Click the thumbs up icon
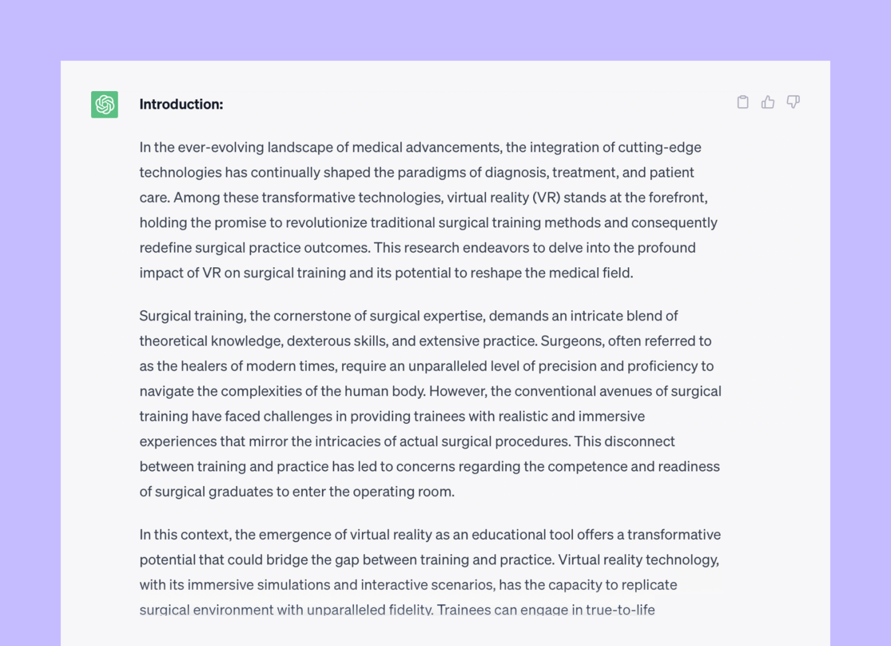The image size is (891, 646). point(768,103)
